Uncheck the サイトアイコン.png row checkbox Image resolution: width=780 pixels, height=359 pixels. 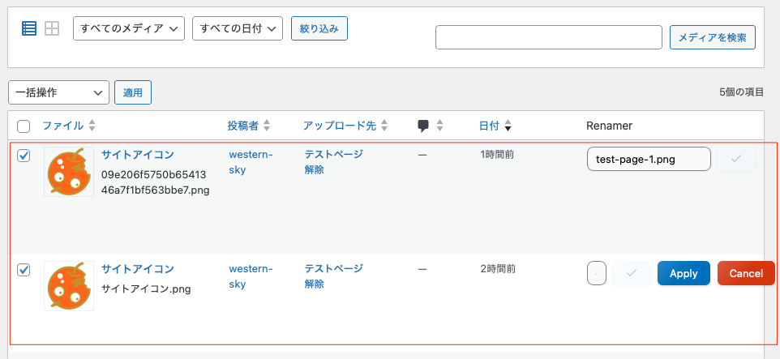point(24,270)
